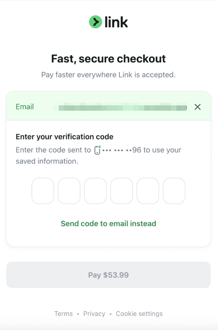The image size is (218, 330).
Task: Click the fourth verification code box
Action: (122, 191)
